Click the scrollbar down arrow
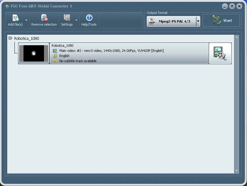 tap(236, 170)
